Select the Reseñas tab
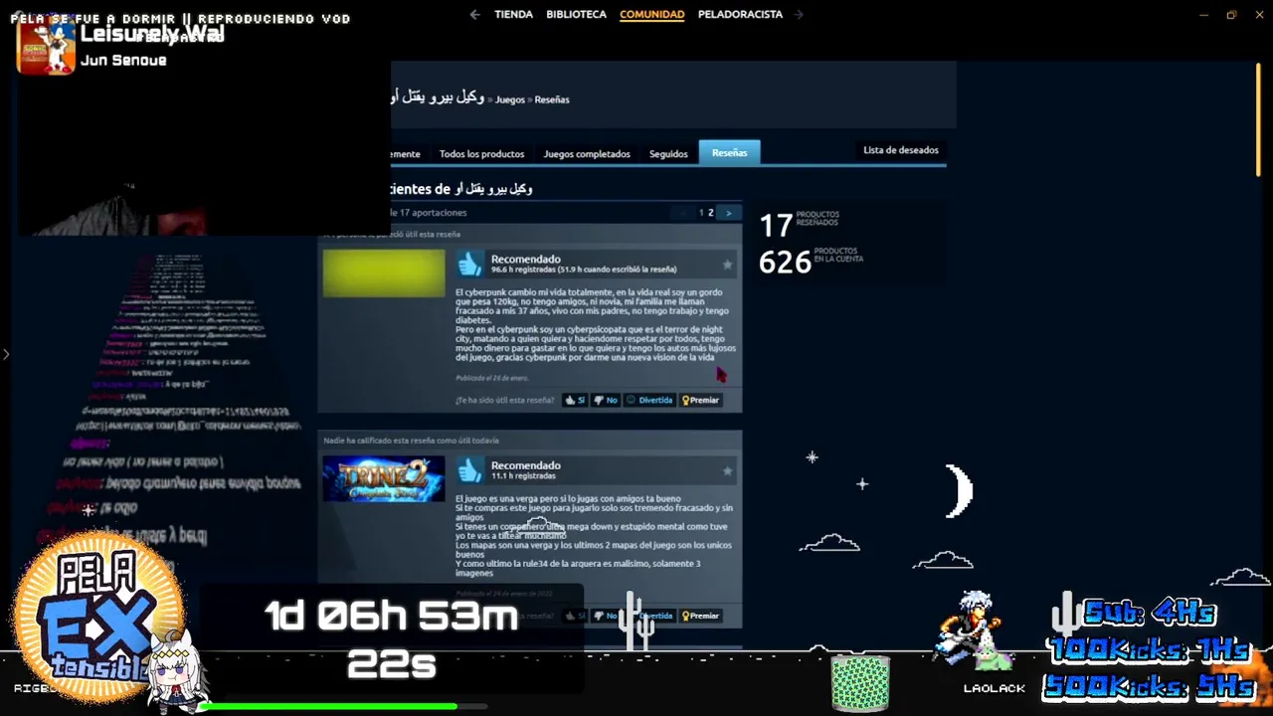Viewport: 1273px width, 716px height. pyautogui.click(x=729, y=152)
